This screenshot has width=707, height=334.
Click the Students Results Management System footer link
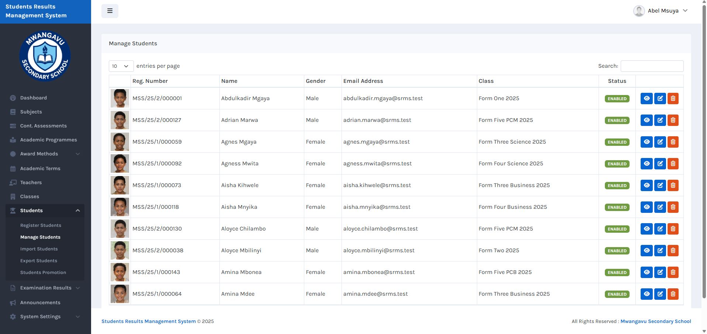(x=149, y=321)
